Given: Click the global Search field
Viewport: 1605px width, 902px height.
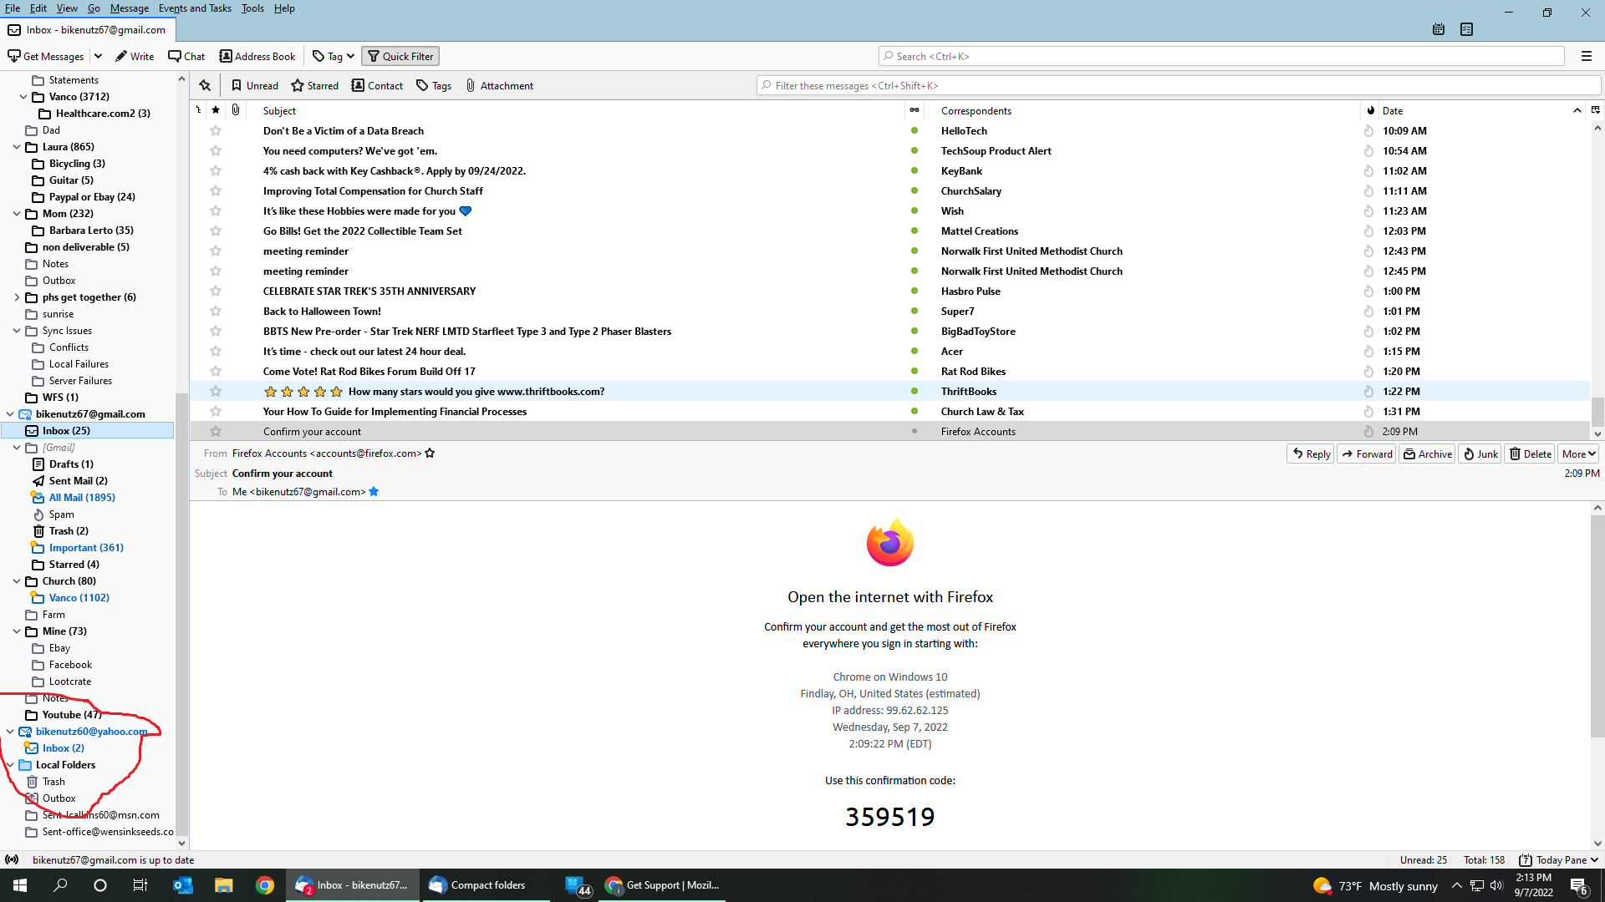Looking at the screenshot, I should (1220, 56).
